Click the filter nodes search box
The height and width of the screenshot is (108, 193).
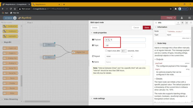pyautogui.click(x=11, y=23)
